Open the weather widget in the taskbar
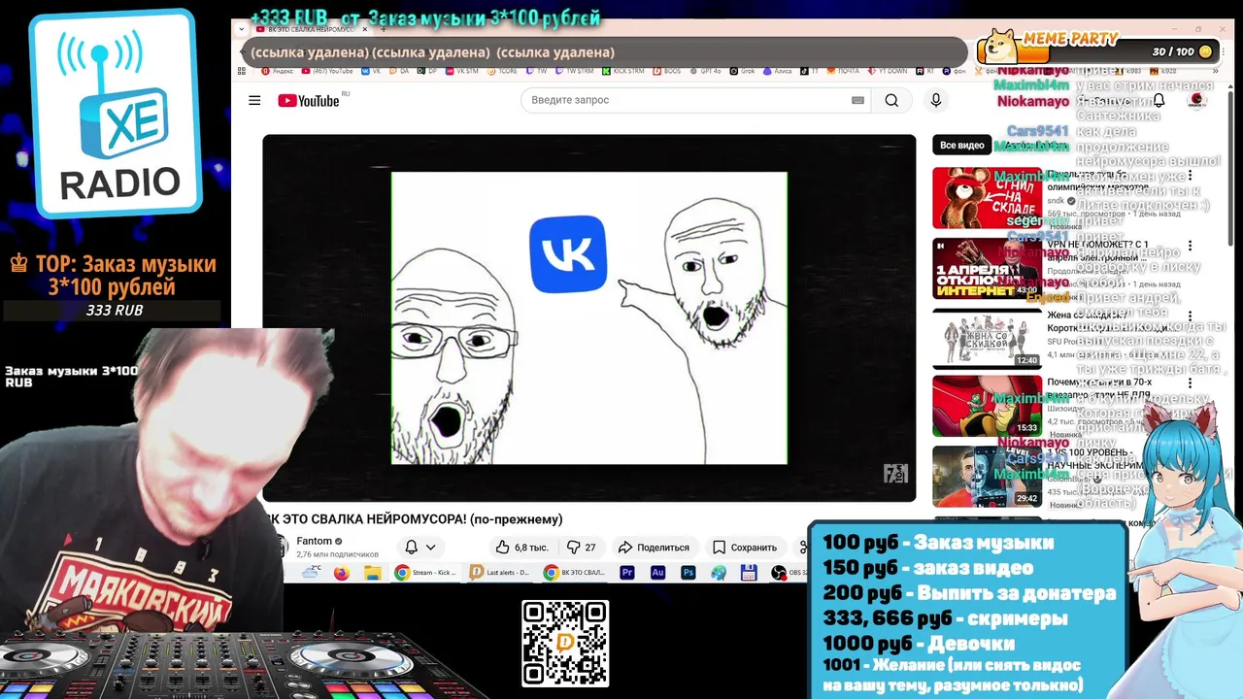Viewport: 1243px width, 699px height. coord(313,571)
